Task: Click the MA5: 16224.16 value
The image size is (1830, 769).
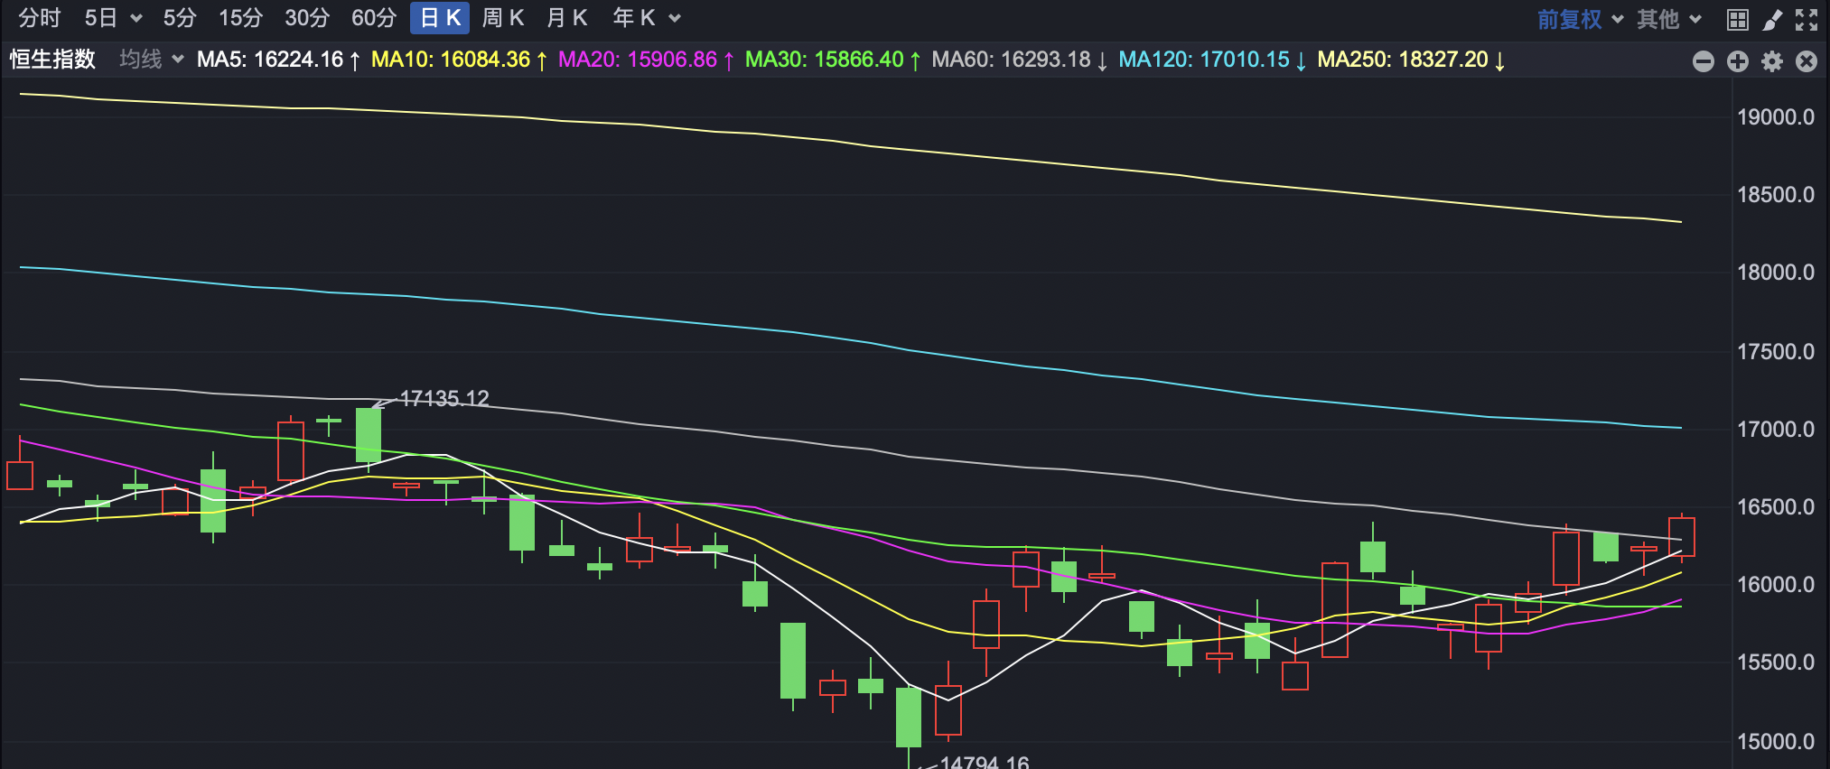Action: (x=279, y=60)
